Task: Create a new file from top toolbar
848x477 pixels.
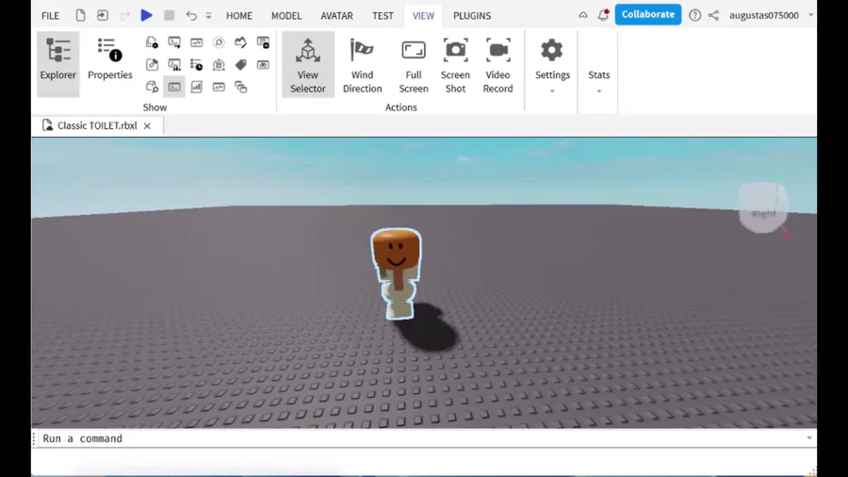Action: pos(80,15)
